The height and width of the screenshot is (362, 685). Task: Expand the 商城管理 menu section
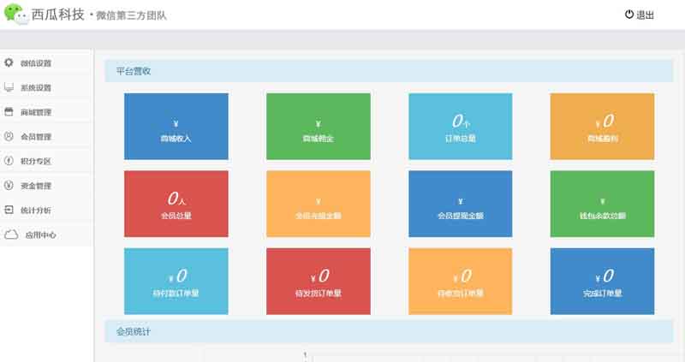(x=36, y=112)
